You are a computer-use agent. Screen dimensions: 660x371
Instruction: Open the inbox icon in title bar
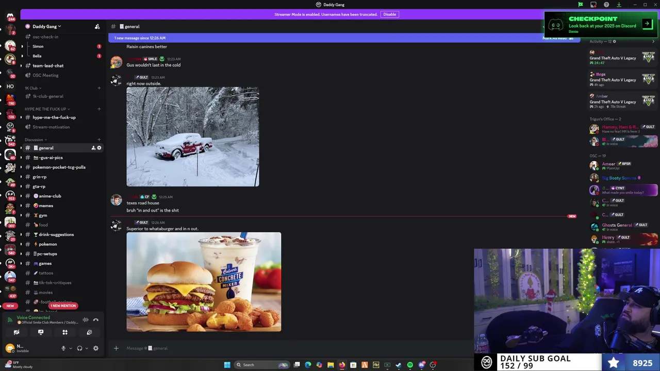tap(593, 5)
